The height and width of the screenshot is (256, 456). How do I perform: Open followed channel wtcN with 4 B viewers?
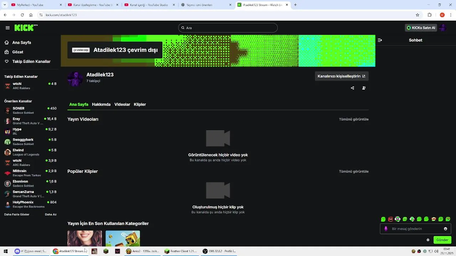[x=30, y=86]
